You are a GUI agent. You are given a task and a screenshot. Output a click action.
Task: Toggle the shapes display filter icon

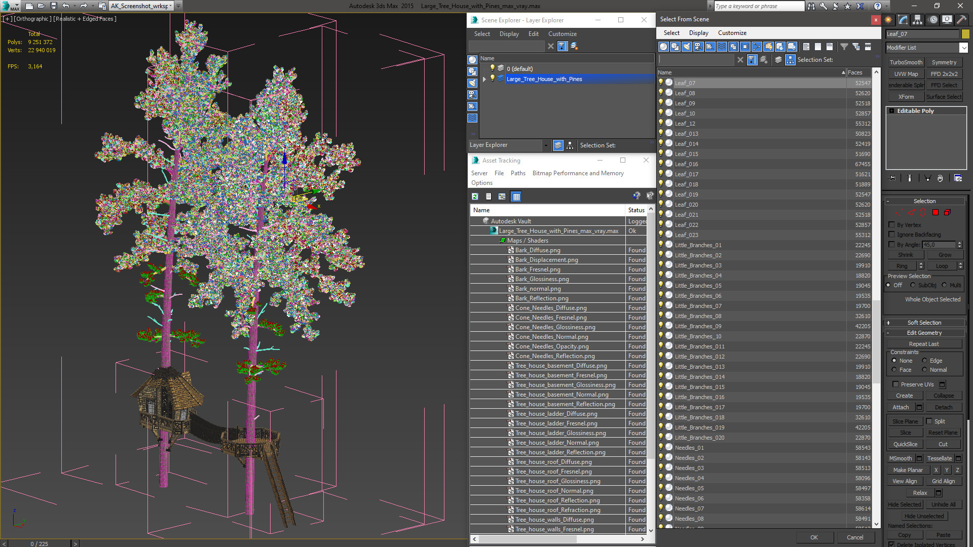(x=675, y=47)
